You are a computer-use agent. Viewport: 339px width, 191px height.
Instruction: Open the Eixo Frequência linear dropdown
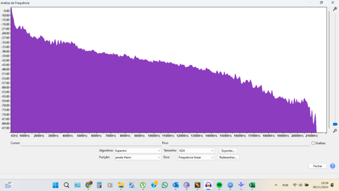(196, 158)
